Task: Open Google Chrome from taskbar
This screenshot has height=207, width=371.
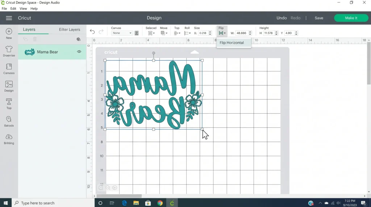Action: click(x=160, y=203)
